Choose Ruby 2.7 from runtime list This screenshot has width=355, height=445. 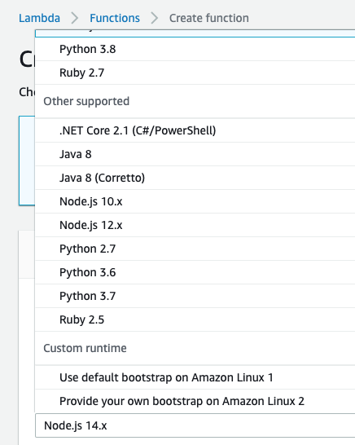click(x=195, y=73)
